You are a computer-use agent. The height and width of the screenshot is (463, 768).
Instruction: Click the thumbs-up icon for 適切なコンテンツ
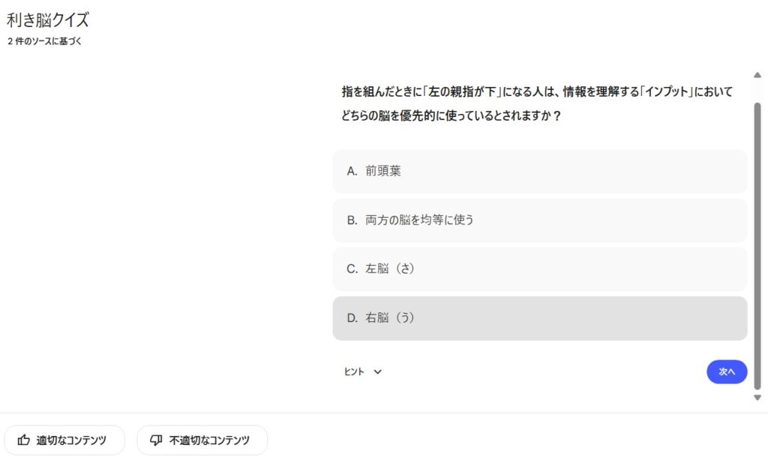(x=24, y=441)
